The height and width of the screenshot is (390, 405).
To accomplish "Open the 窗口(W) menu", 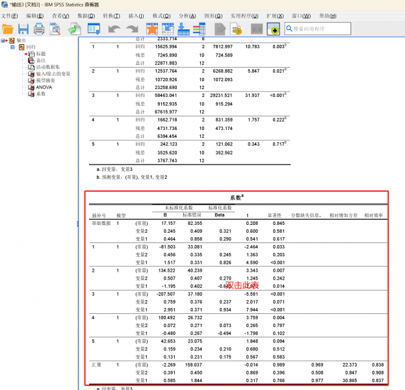I will click(301, 16).
